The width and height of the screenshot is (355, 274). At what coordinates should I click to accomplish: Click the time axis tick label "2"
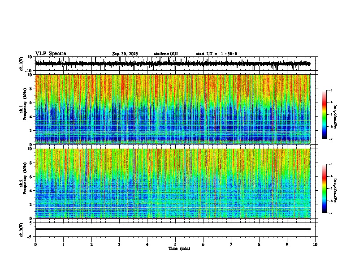91,244
